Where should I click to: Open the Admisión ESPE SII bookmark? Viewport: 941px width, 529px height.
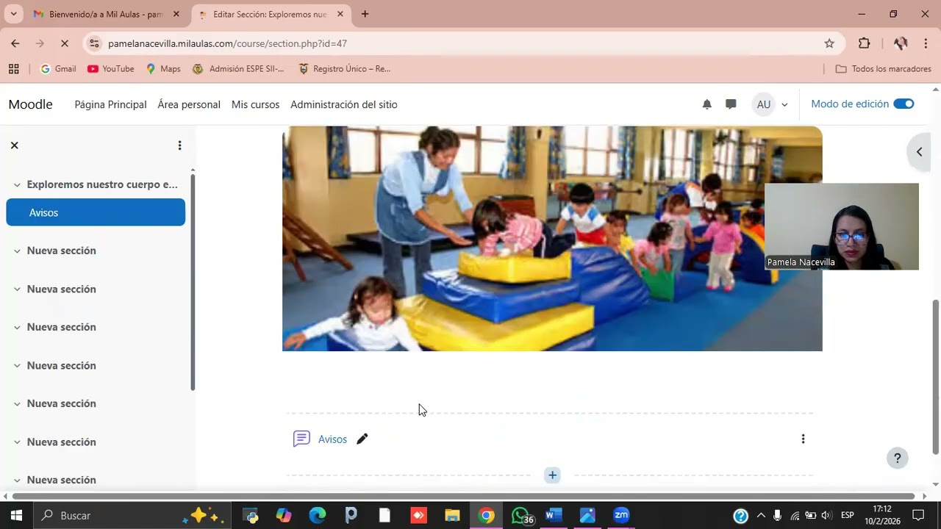[238, 68]
